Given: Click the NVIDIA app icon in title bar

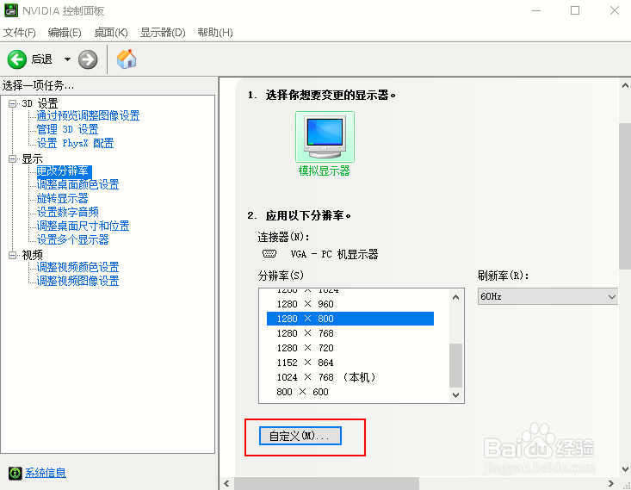Looking at the screenshot, I should coord(11,10).
